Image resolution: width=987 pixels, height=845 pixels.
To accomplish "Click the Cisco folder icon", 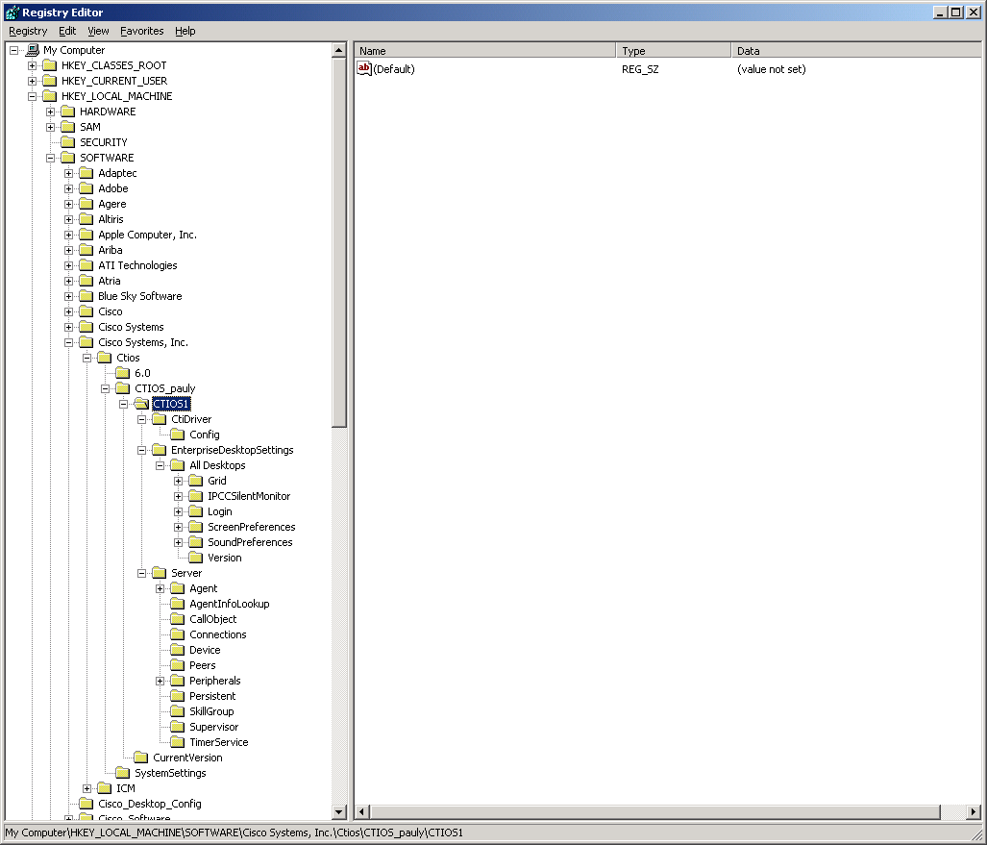I will tap(86, 311).
